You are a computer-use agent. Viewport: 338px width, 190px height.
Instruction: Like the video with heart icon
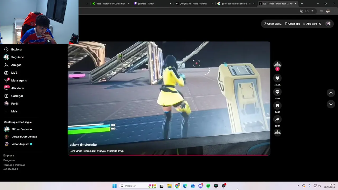click(277, 78)
